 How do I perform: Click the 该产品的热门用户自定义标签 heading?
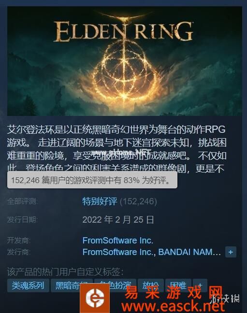[65, 271]
